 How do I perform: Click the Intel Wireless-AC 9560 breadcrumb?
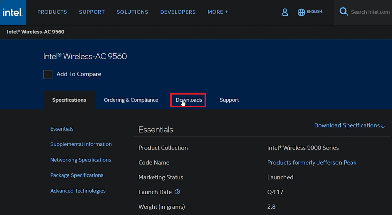(x=36, y=32)
